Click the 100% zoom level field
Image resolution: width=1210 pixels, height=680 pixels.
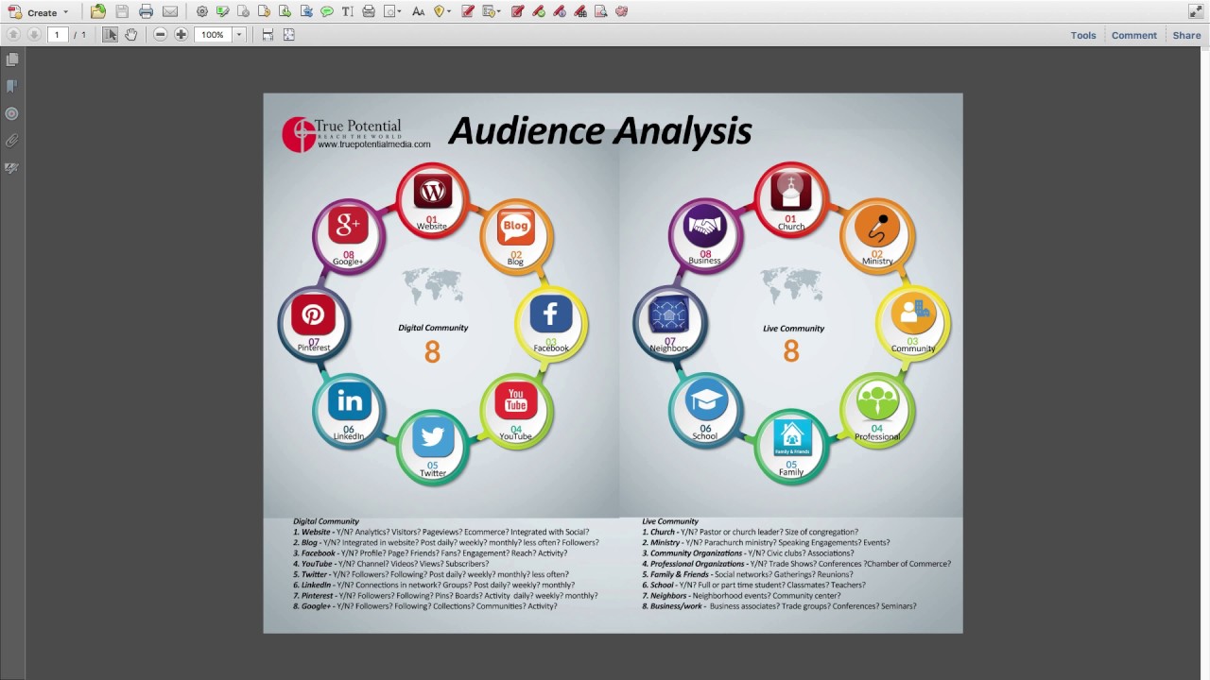point(213,34)
